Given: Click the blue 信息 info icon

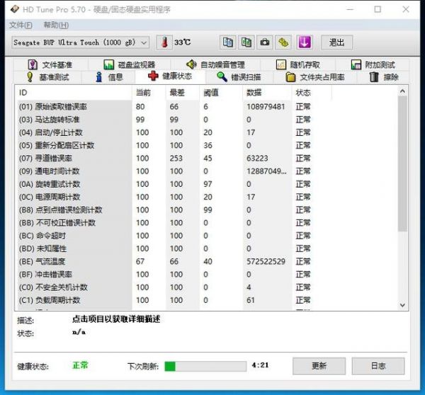Looking at the screenshot, I should 99,77.
